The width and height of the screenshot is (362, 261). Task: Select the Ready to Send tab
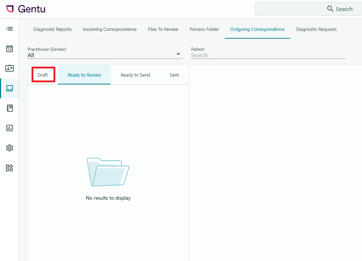[135, 75]
